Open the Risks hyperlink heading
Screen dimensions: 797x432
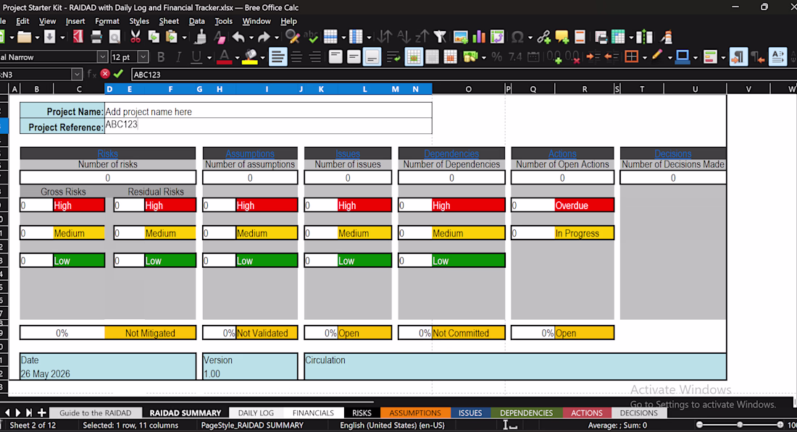(x=108, y=153)
